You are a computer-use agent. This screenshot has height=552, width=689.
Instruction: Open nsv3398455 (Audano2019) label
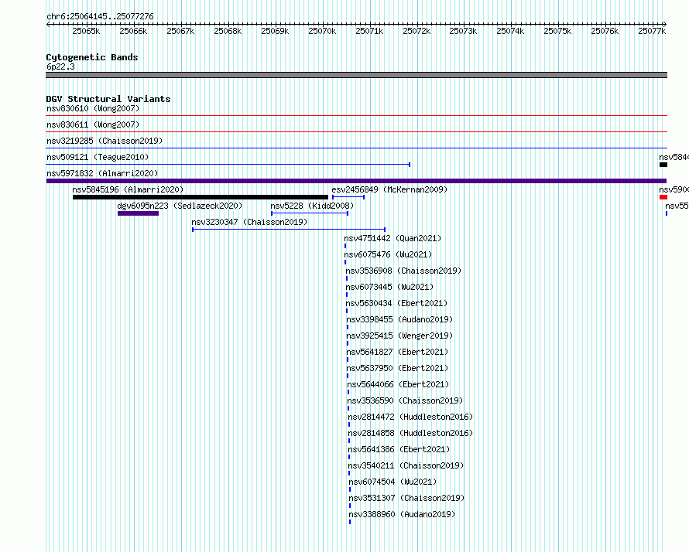click(399, 319)
